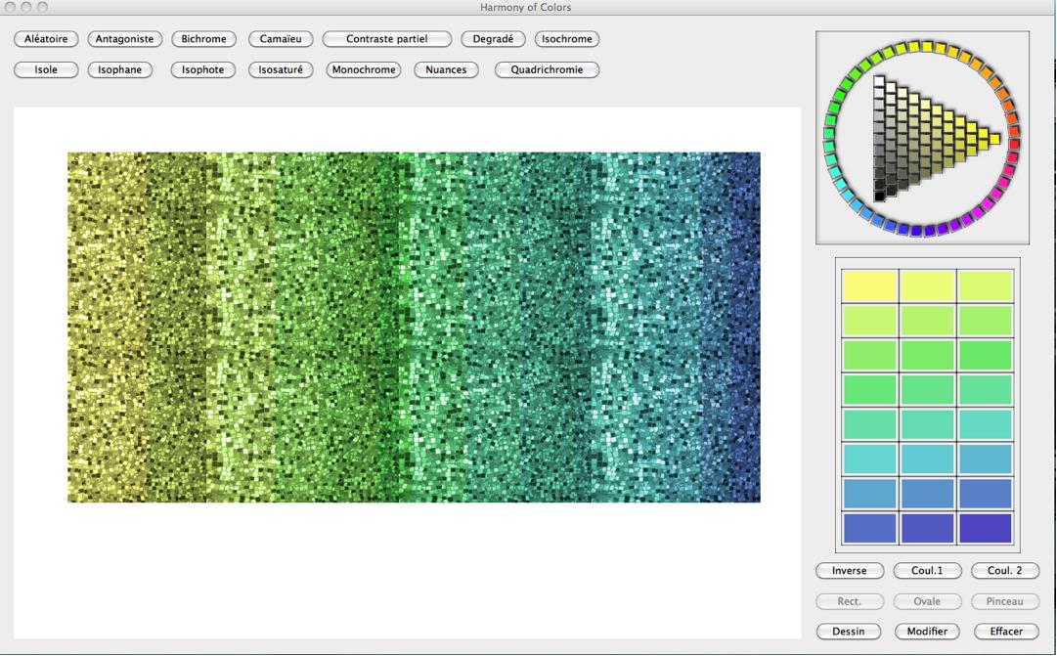The image size is (1057, 656).
Task: Select the red hue on the color wheel
Action: 1014,144
